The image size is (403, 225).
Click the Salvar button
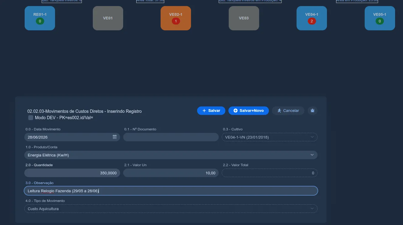[x=211, y=111]
